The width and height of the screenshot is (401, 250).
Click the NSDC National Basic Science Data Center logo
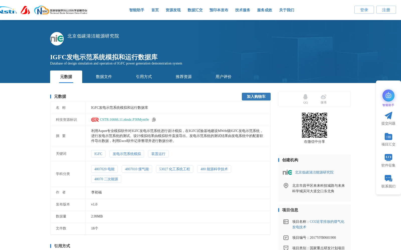pyautogui.click(x=61, y=10)
